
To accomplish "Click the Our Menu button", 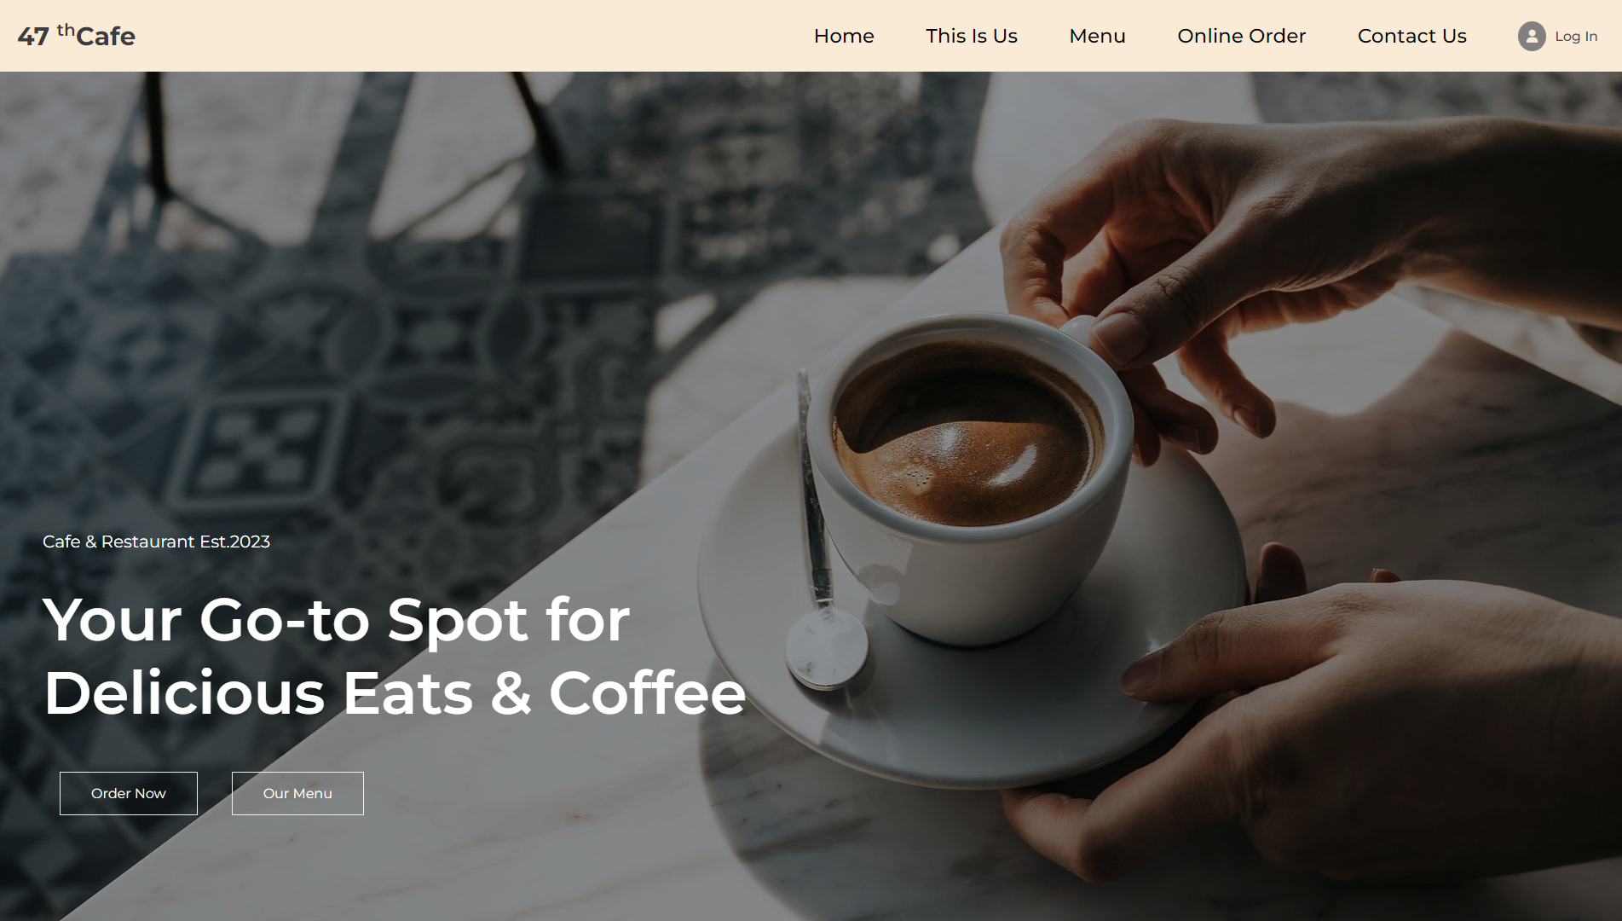I will tap(297, 793).
